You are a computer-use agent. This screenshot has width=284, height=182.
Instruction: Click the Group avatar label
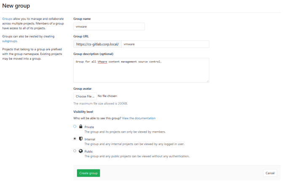[82, 88]
